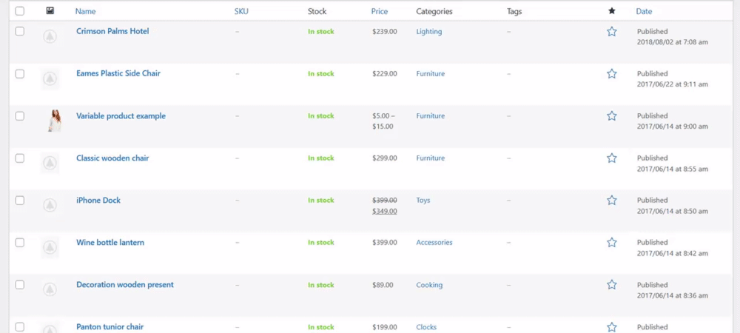Viewport: 740px width, 333px height.
Task: Filter by the Lighting category link
Action: [429, 32]
